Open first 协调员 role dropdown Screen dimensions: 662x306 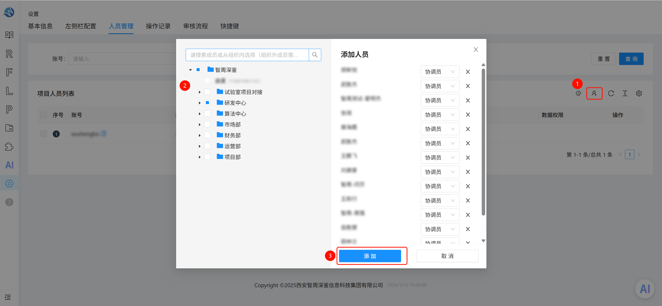(440, 72)
